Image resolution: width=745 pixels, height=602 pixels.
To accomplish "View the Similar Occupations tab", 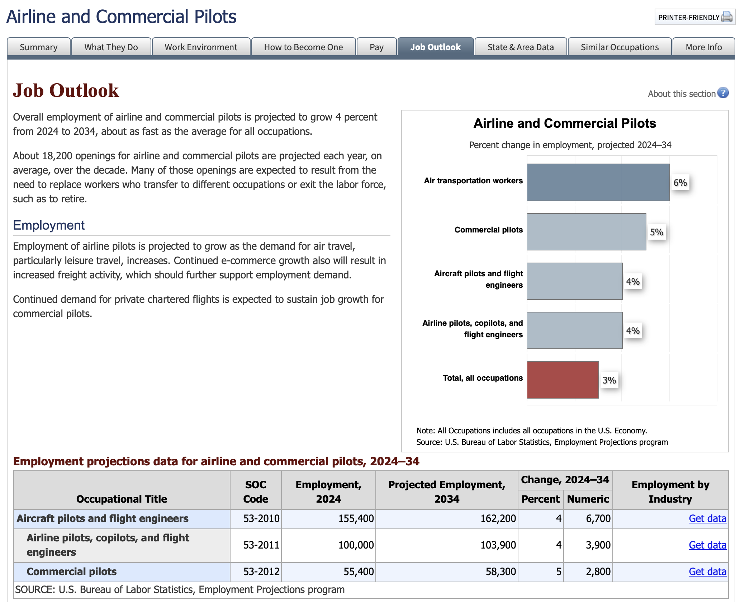I will click(620, 47).
